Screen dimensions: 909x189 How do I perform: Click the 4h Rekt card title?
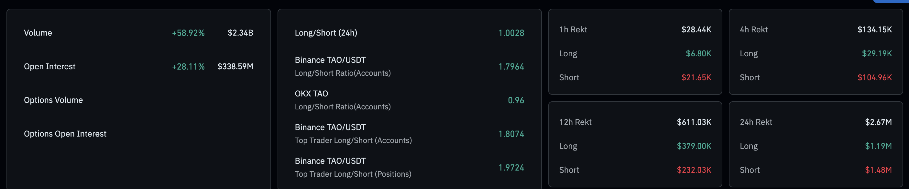(753, 30)
